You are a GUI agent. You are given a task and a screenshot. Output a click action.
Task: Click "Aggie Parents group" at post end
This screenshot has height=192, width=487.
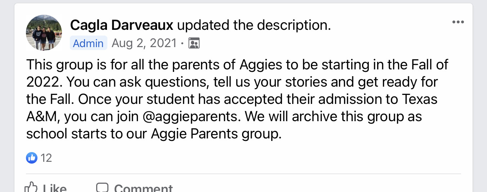216,134
